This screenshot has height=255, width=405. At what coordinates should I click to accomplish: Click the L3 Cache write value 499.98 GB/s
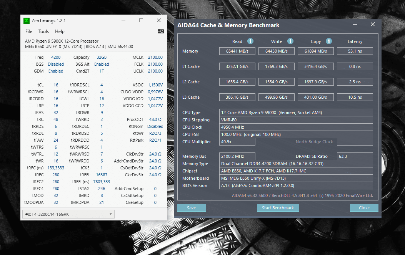click(x=277, y=97)
